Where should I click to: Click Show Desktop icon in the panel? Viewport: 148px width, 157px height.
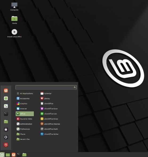tap(8, 155)
